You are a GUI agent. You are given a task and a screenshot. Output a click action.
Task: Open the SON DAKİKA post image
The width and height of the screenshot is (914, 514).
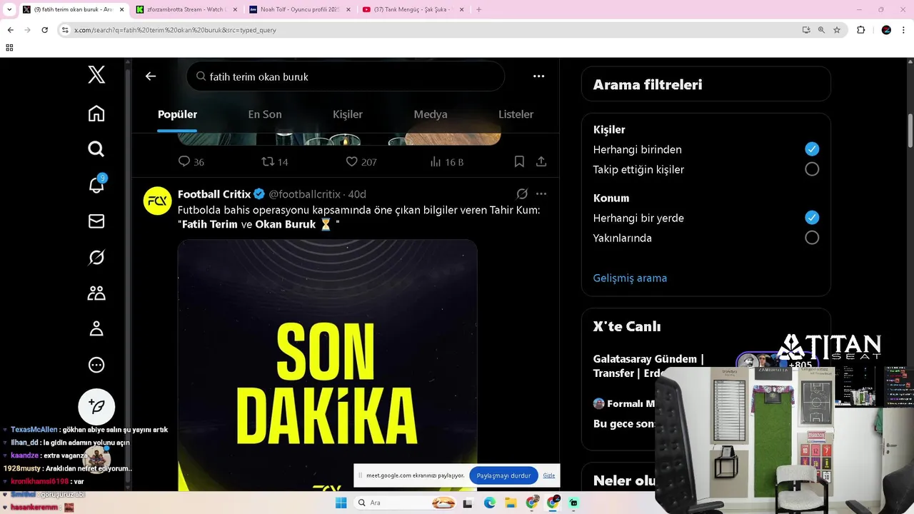328,366
